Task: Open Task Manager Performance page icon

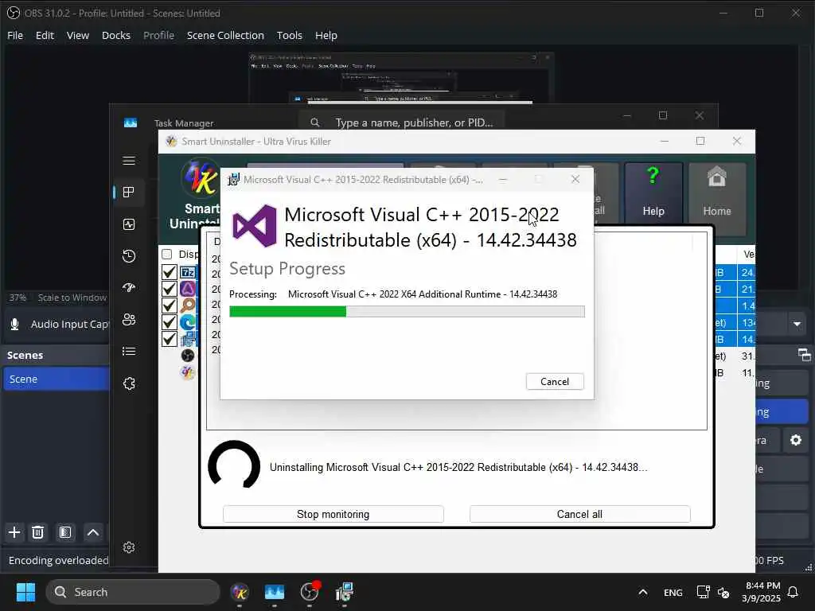Action: tap(129, 224)
